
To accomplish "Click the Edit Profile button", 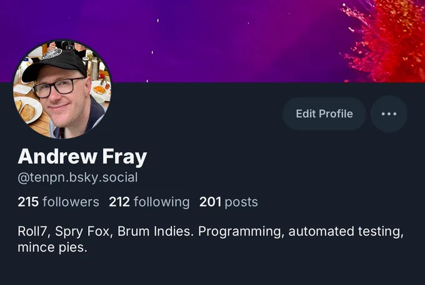I will click(x=324, y=114).
